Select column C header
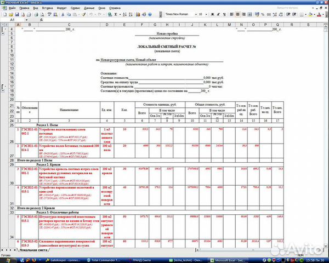The image size is (329, 263). point(69,25)
